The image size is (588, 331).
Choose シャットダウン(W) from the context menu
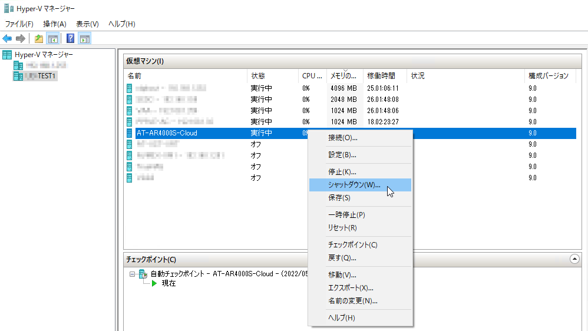354,185
